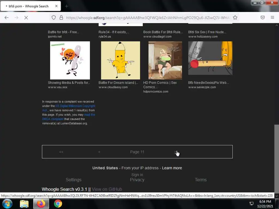Open the Windows Start menu
This screenshot has height=209, width=279.
(7, 204)
